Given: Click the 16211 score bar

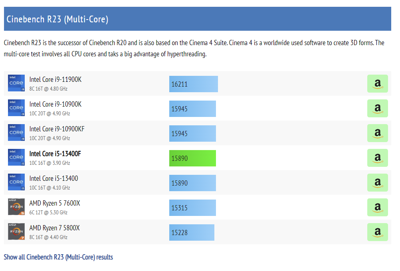Looking at the screenshot, I should (193, 84).
